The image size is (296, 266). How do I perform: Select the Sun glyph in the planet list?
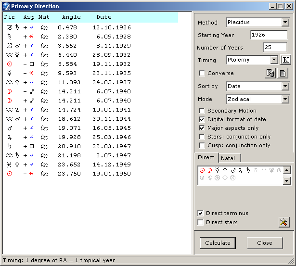[x=202, y=171]
